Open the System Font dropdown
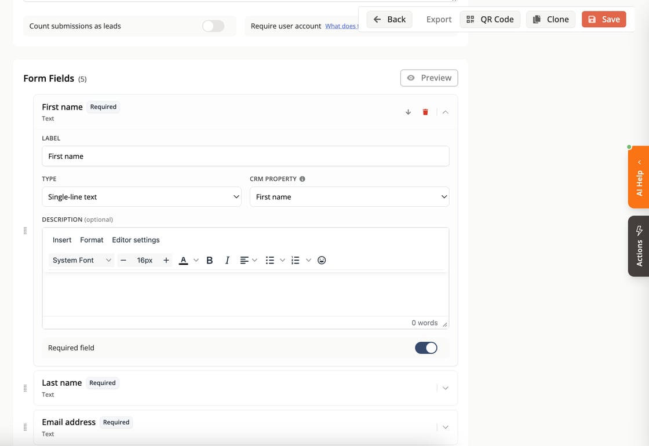 tap(82, 260)
